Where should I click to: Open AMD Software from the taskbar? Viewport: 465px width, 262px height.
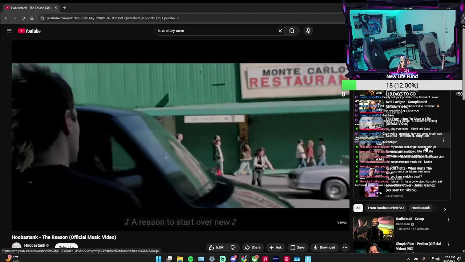click(265, 259)
